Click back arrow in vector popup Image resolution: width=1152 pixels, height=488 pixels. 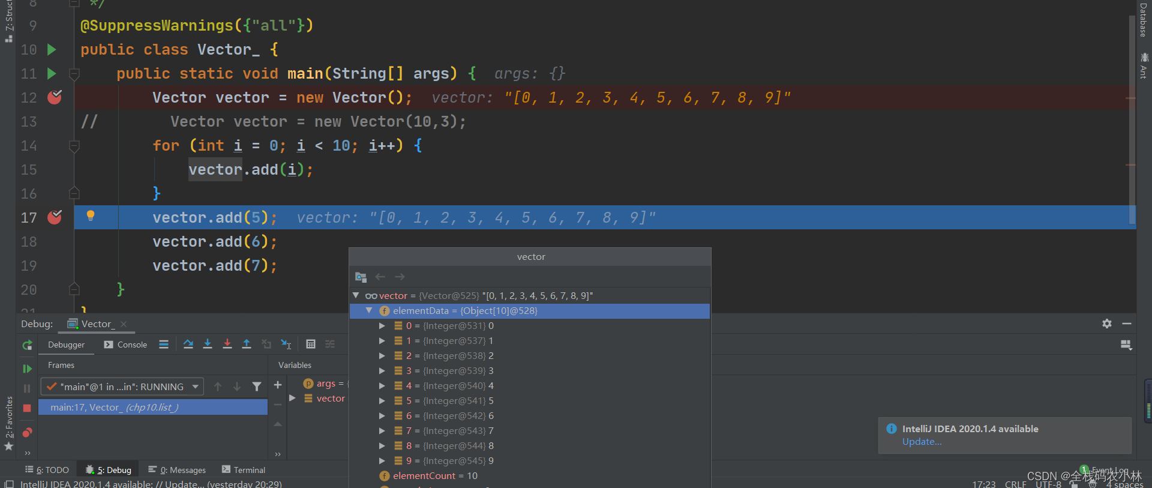tap(380, 277)
